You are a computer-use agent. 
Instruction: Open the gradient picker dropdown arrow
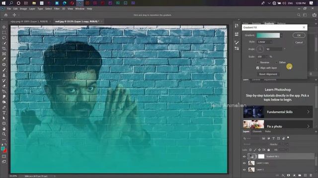[x=281, y=36]
